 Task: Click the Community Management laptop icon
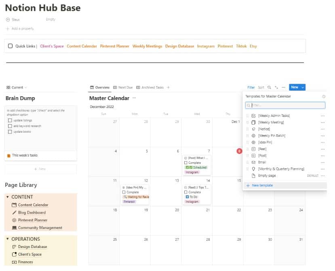[x=14, y=228]
